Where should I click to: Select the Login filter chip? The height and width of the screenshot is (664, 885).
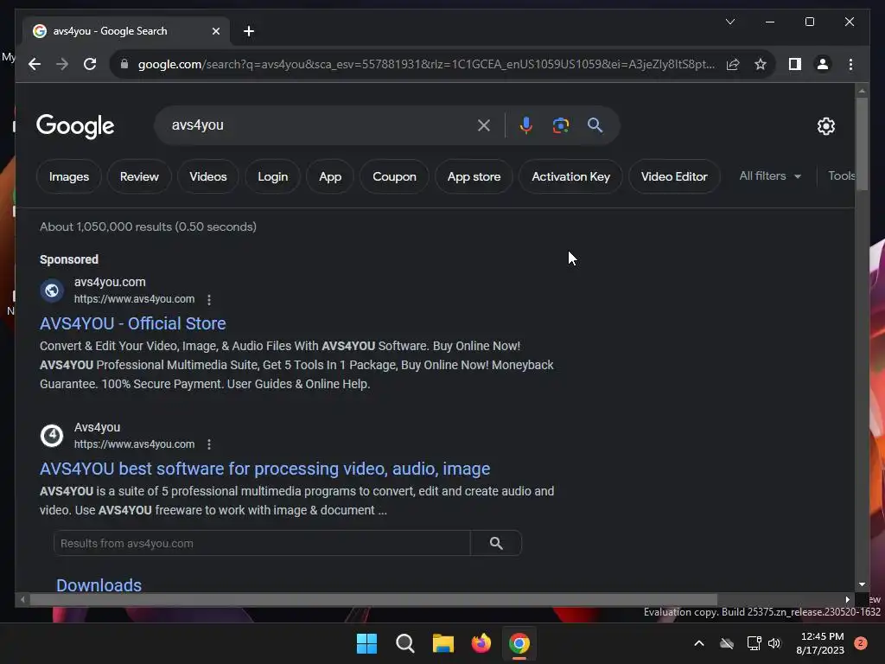tap(272, 176)
